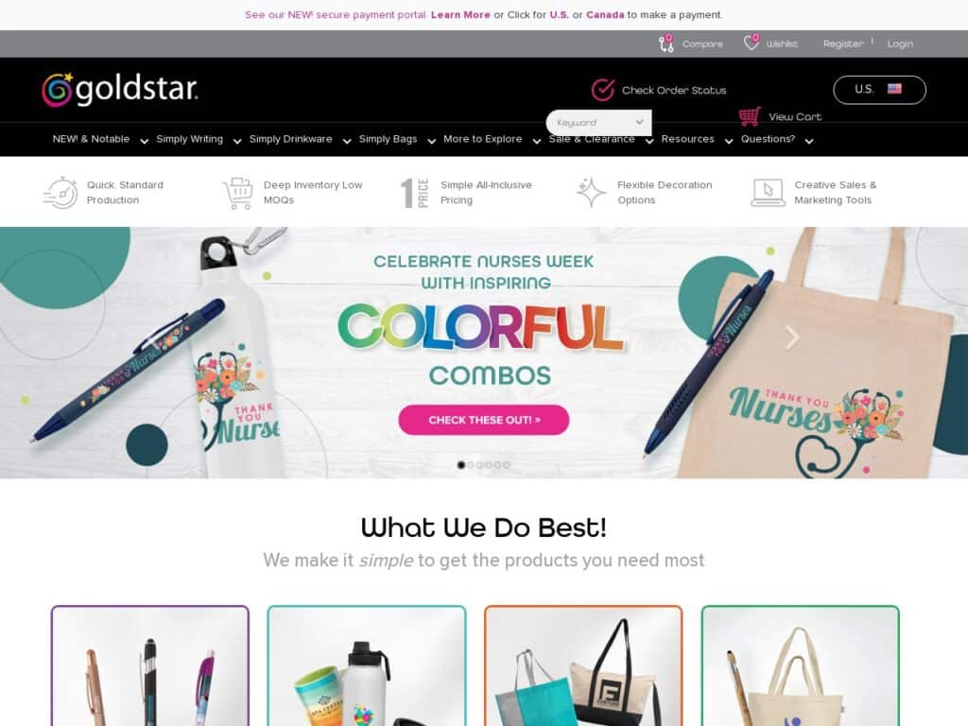
Task: Click the Deep Inventory Low MOQs cart icon
Action: point(237,193)
